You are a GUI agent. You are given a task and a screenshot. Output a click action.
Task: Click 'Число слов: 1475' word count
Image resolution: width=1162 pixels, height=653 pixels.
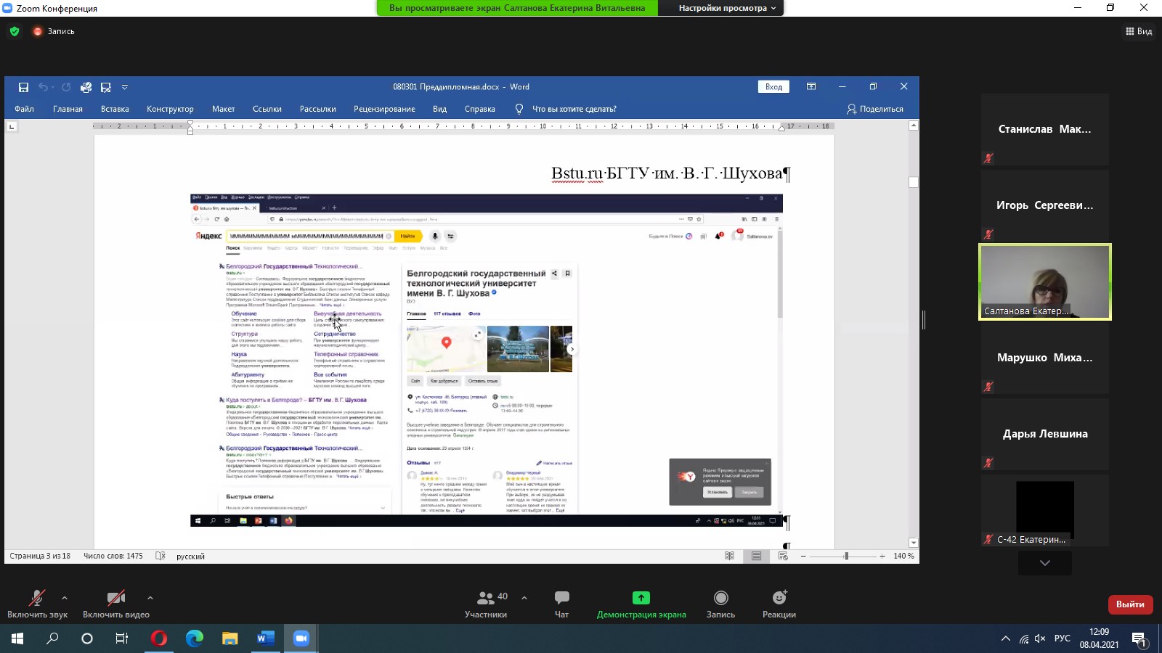(113, 556)
